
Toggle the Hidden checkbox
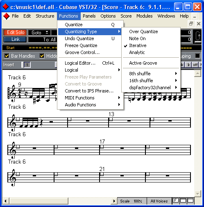(x=42, y=56)
